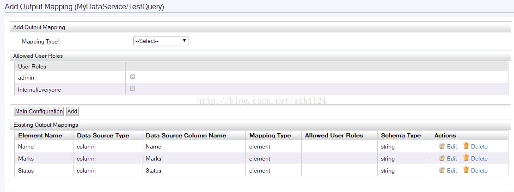Screen dimensions: 514x192
Task: Click the Edit link for Name mapping
Action: 452,147
